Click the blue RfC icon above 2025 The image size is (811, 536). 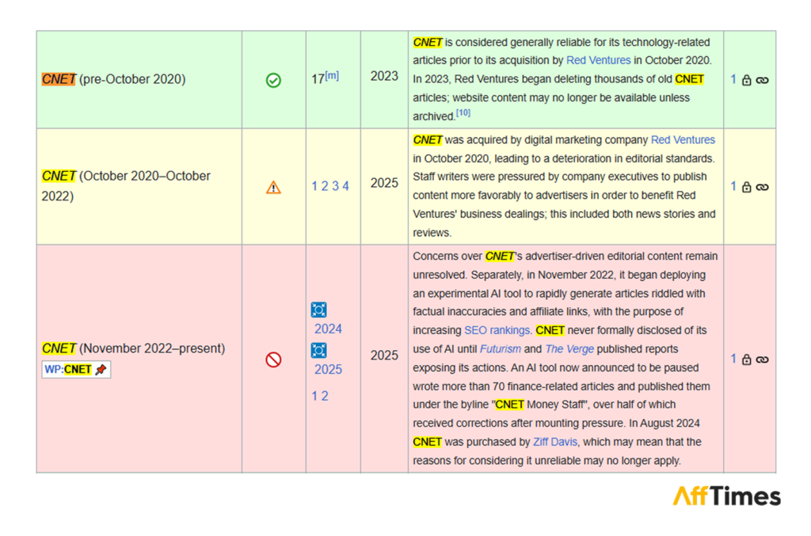[x=318, y=351]
